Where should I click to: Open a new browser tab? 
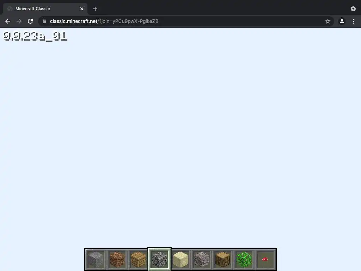95,9
